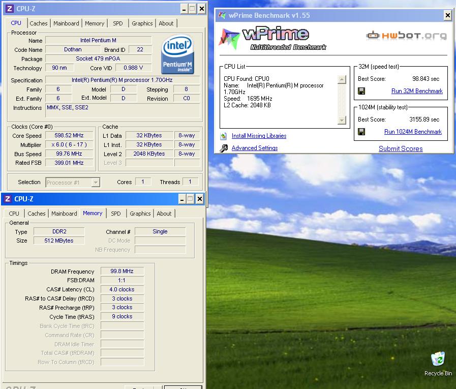Open SPD tab in bottom CPU-Z window

tap(116, 214)
